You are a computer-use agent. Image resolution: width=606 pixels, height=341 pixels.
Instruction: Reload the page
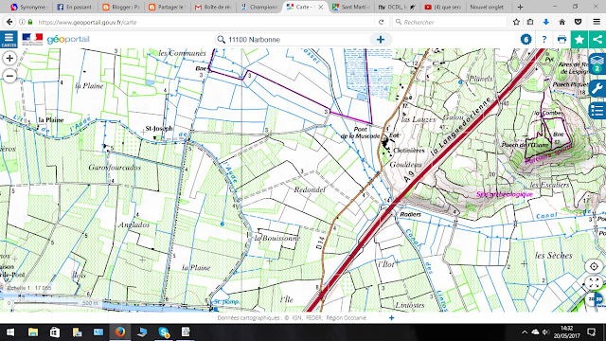tap(381, 22)
